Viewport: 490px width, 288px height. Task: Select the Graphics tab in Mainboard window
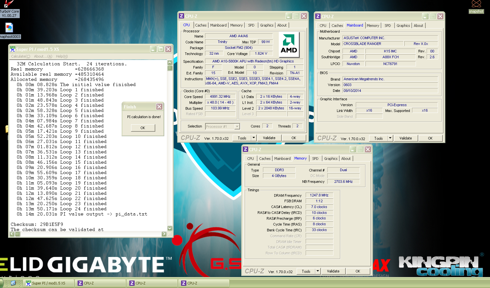click(x=403, y=26)
